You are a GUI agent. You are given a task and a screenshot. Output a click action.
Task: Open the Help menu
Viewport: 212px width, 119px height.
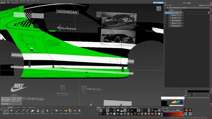point(38,1)
